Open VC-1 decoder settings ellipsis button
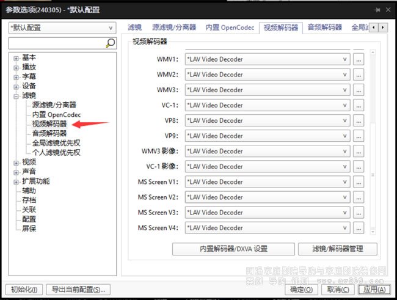Viewport: 397px width, 300px height. 359,105
